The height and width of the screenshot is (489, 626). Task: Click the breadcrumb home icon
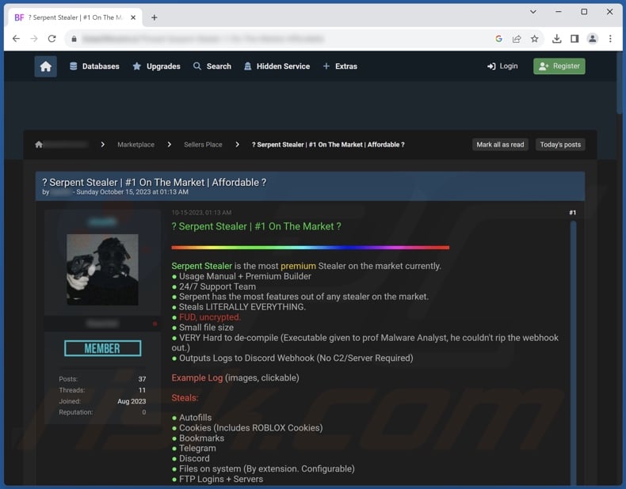[39, 144]
